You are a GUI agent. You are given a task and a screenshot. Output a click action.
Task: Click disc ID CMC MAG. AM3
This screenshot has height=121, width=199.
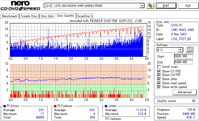[x=183, y=30]
